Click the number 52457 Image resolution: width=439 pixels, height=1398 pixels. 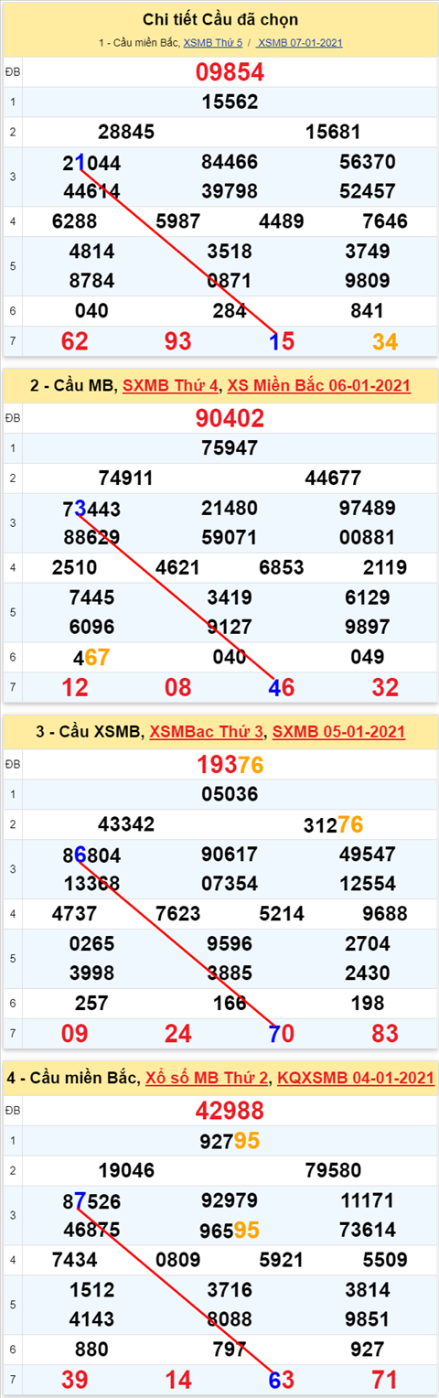point(367,190)
